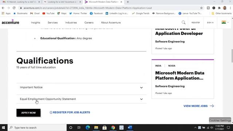
Task: Open Word from the taskbar
Action: [130, 128]
